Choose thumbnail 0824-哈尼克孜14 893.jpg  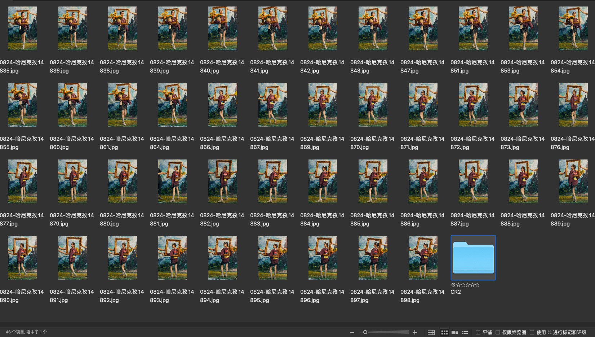click(172, 258)
